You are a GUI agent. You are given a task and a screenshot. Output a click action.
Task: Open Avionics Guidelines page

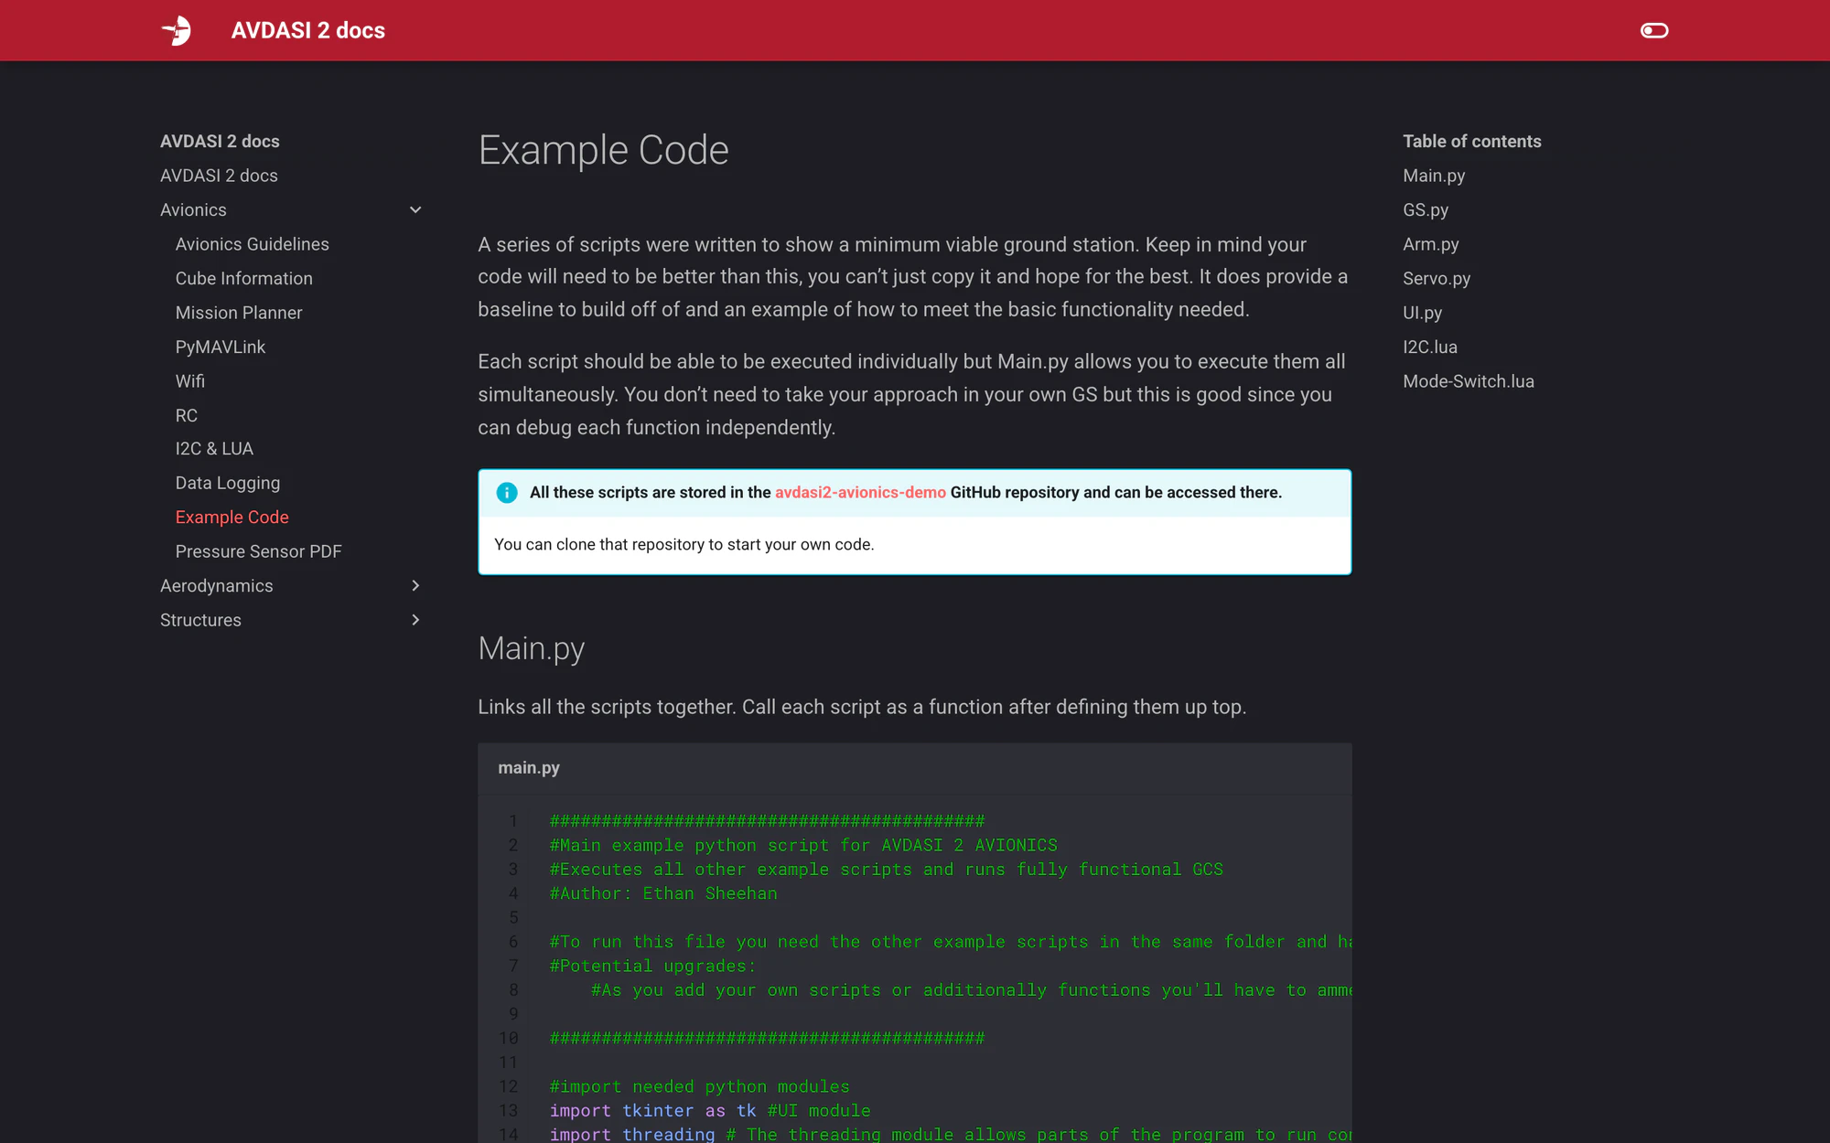click(x=252, y=244)
